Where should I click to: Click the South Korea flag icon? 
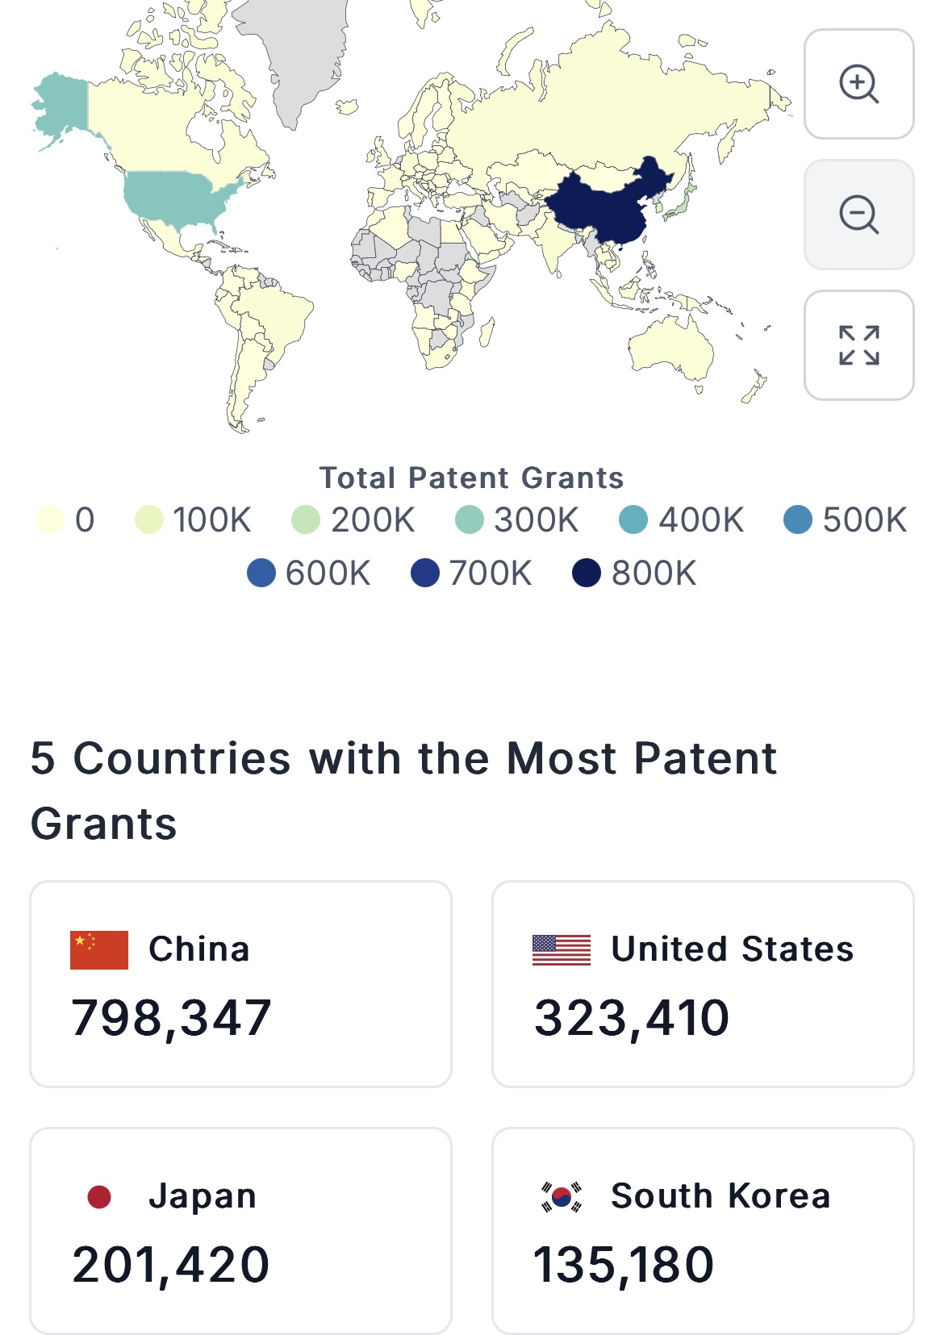pyautogui.click(x=561, y=1196)
